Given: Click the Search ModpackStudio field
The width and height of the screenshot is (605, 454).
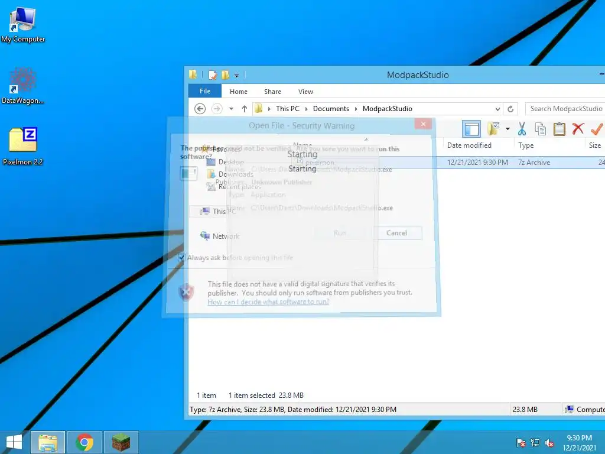Looking at the screenshot, I should (565, 109).
